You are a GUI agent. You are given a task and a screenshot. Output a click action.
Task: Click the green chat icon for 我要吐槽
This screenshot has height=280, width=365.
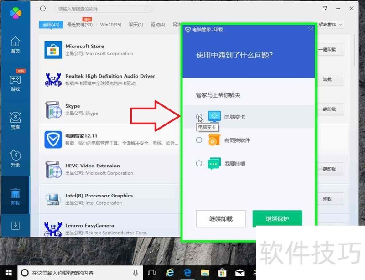click(214, 163)
